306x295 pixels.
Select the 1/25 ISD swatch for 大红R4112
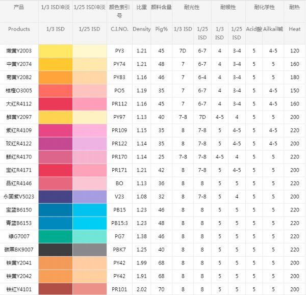pos(89,104)
